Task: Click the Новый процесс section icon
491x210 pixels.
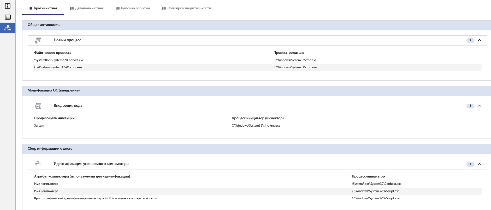Action: [x=38, y=40]
